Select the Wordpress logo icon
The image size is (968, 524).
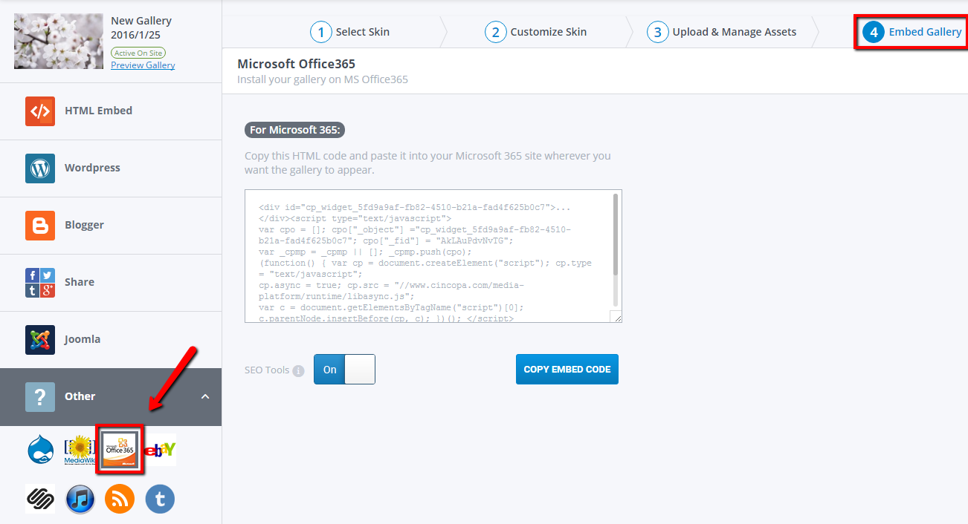pos(40,168)
